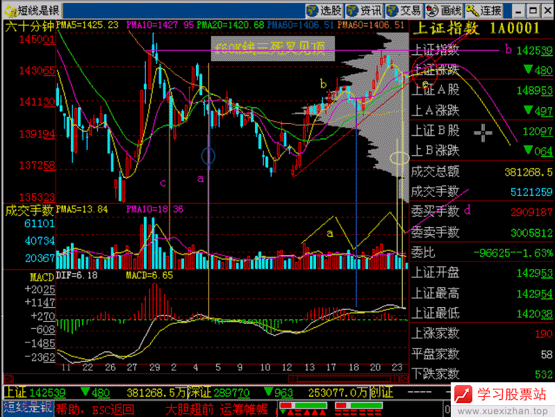Click MACD axis value -2362
The image size is (555, 417).
click(40, 357)
